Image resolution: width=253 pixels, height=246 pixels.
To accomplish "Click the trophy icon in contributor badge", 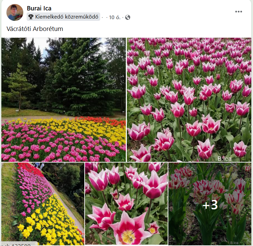I will (x=31, y=17).
